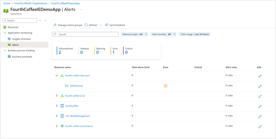Open the GetDiscount resource link
Screen dimensions: 276x139
[76, 86]
